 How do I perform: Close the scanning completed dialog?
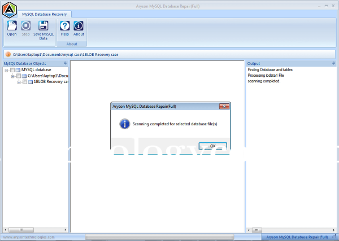point(224,106)
